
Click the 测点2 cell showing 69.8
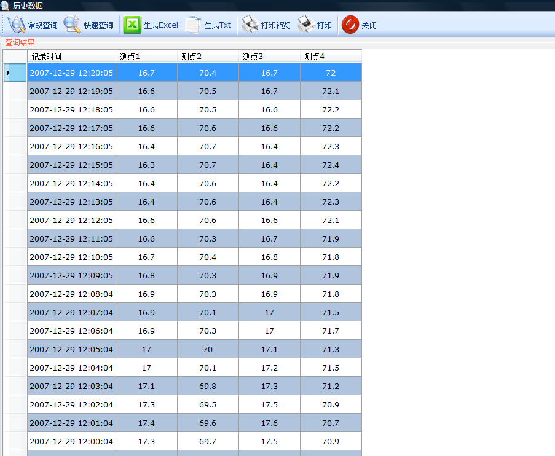[x=208, y=386]
